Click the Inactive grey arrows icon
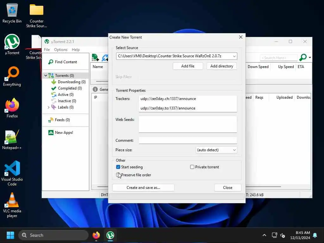Screen dimensions: 324x243 click(x=54, y=101)
